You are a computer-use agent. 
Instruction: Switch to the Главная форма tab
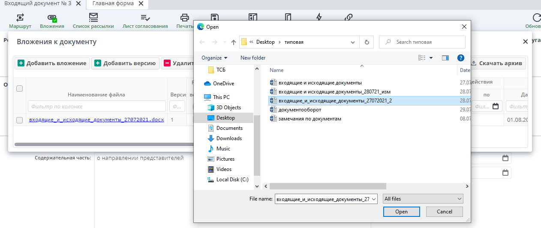click(113, 4)
